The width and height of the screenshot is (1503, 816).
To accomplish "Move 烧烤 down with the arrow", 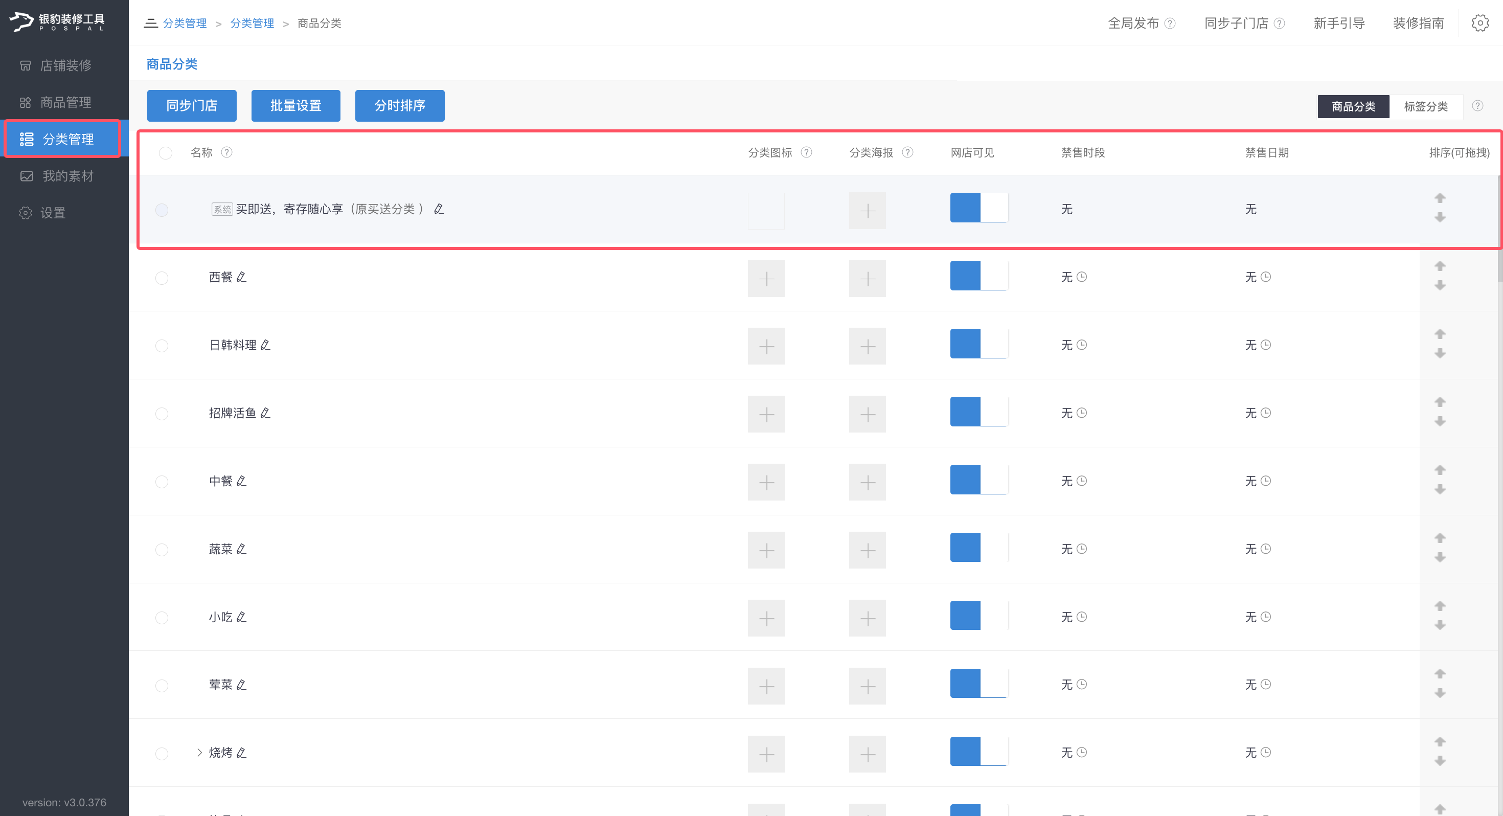I will (x=1440, y=761).
